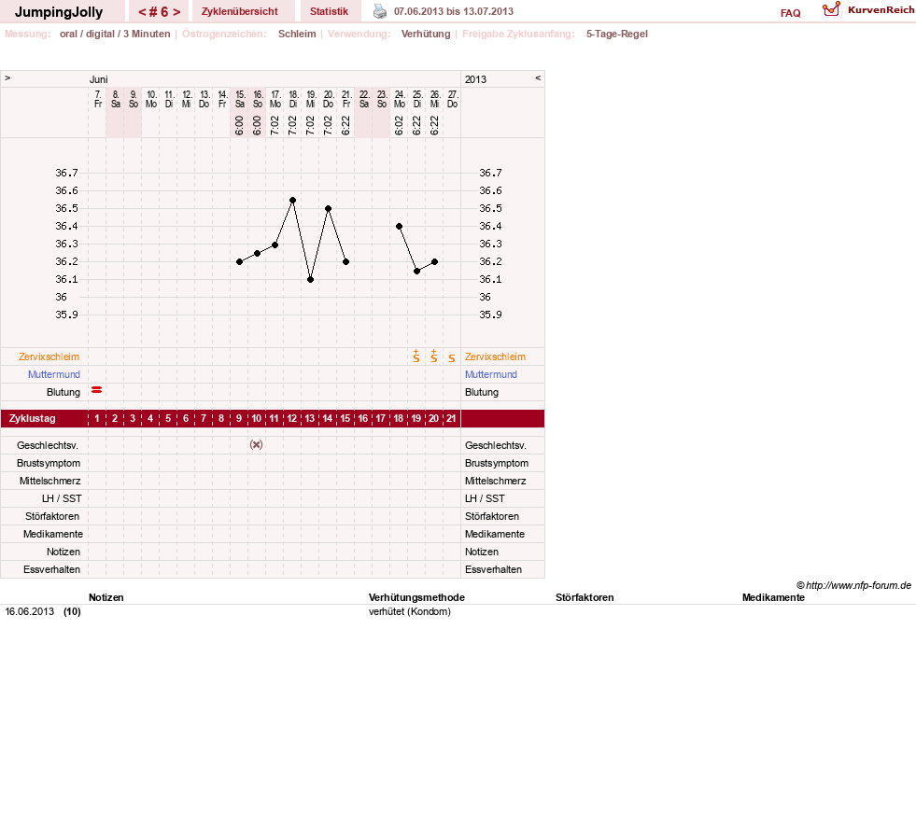
Task: Select the S mucus symbol on 27. Do
Action: click(x=452, y=357)
